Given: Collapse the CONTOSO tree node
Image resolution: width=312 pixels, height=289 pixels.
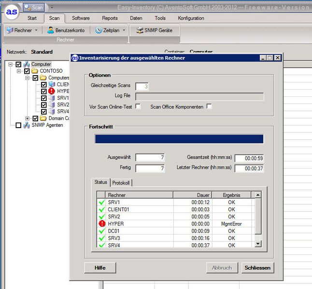Looking at the screenshot, I should 19,71.
